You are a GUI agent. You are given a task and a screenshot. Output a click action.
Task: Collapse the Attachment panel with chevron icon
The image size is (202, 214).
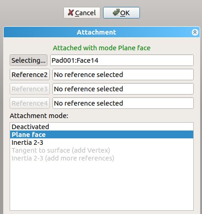coord(195,32)
